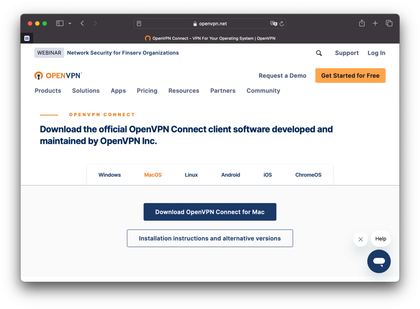The width and height of the screenshot is (420, 309).
Task: Click the Safari share icon
Action: point(362,23)
